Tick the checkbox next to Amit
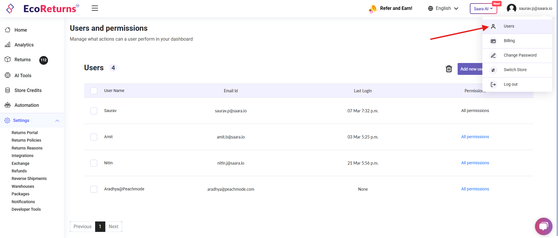This screenshot has height=238, width=558. click(x=94, y=137)
